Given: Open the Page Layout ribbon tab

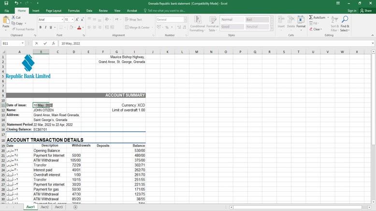Looking at the screenshot, I should point(54,11).
